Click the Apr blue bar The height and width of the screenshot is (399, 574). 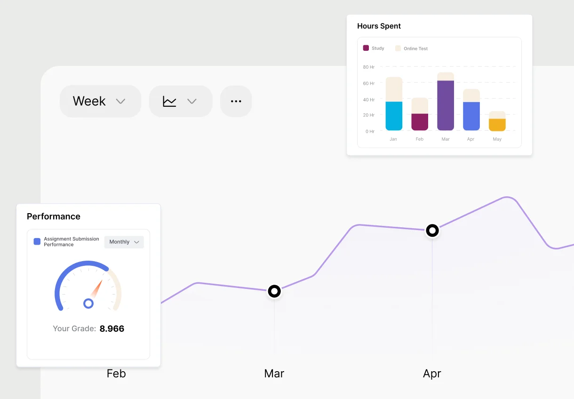pyautogui.click(x=471, y=116)
